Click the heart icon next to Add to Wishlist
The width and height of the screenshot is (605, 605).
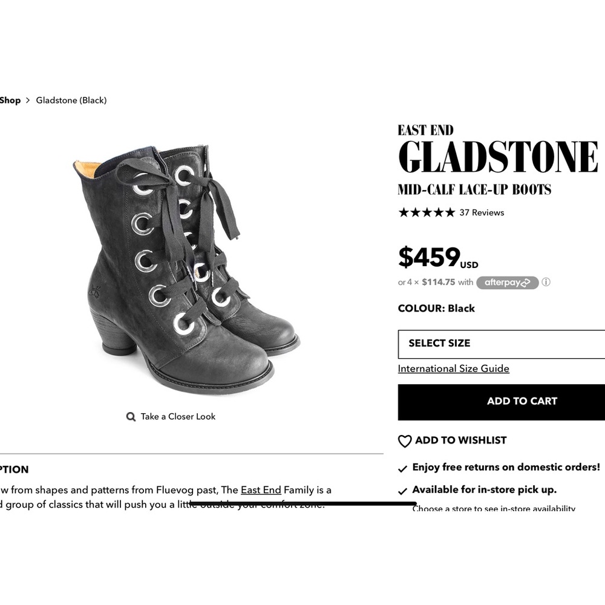click(x=404, y=441)
